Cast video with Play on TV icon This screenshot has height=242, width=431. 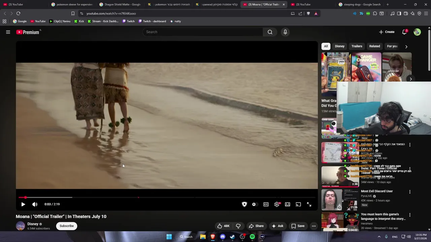click(298, 204)
